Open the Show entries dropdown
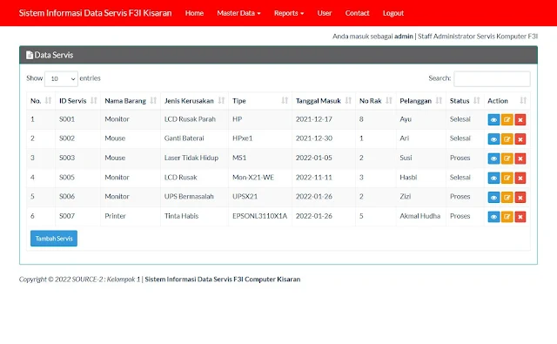This screenshot has height=344, width=557. tap(61, 78)
